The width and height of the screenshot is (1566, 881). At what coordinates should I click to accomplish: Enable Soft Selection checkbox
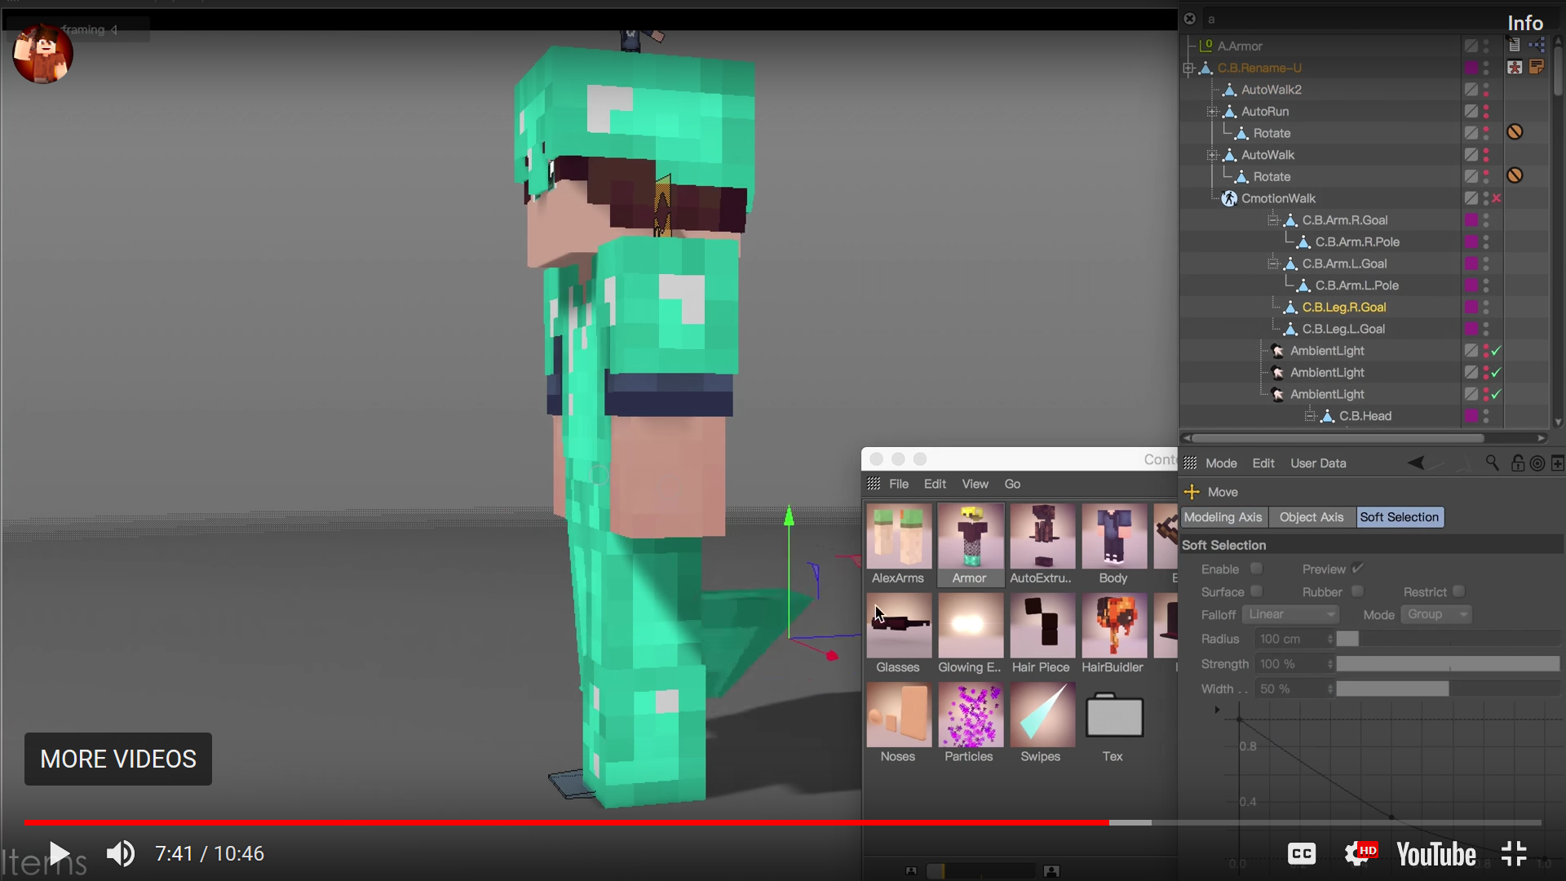[1256, 569]
